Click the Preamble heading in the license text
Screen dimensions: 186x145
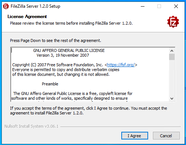pyautogui.click(x=50, y=84)
